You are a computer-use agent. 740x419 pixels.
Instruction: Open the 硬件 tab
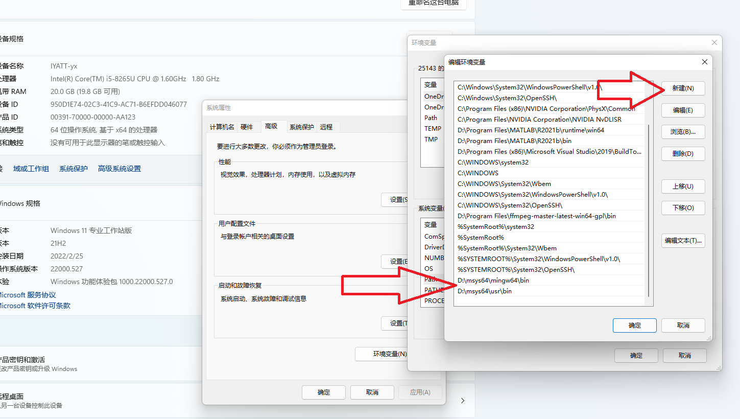tap(247, 127)
